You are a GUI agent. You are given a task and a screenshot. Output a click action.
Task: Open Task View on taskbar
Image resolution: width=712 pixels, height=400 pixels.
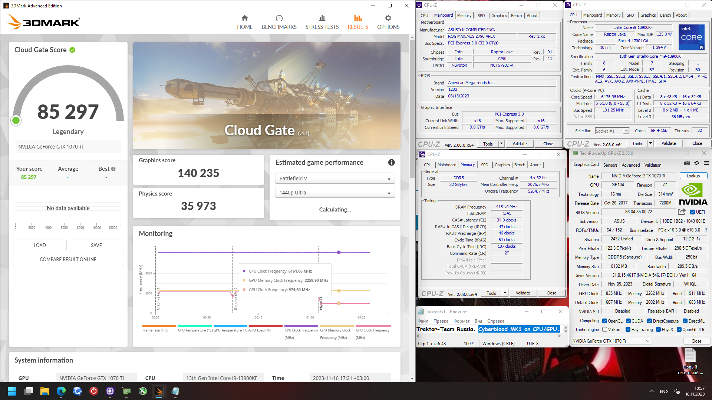point(29,391)
